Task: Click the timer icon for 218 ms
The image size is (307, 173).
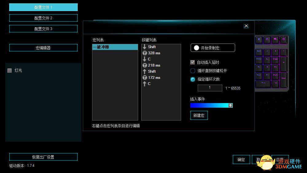Action: 145,65
